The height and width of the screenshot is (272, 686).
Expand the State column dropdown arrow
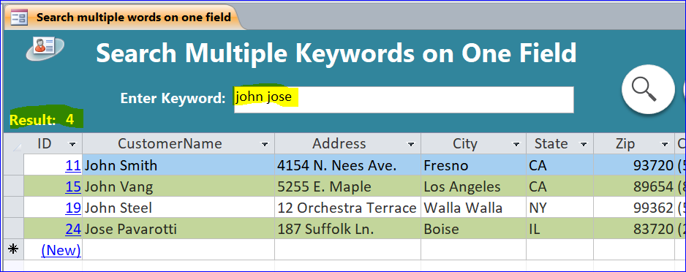584,144
